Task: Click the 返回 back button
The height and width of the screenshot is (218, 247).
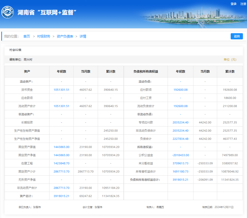Action: [x=237, y=36]
